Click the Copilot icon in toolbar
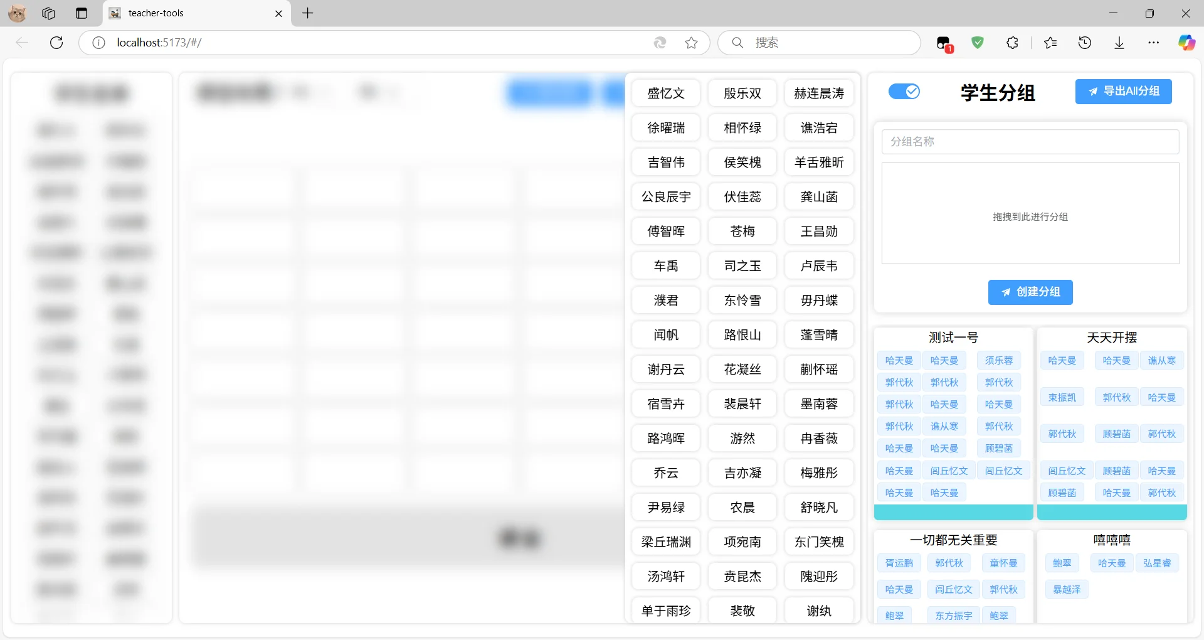The height and width of the screenshot is (640, 1204). pos(1186,43)
